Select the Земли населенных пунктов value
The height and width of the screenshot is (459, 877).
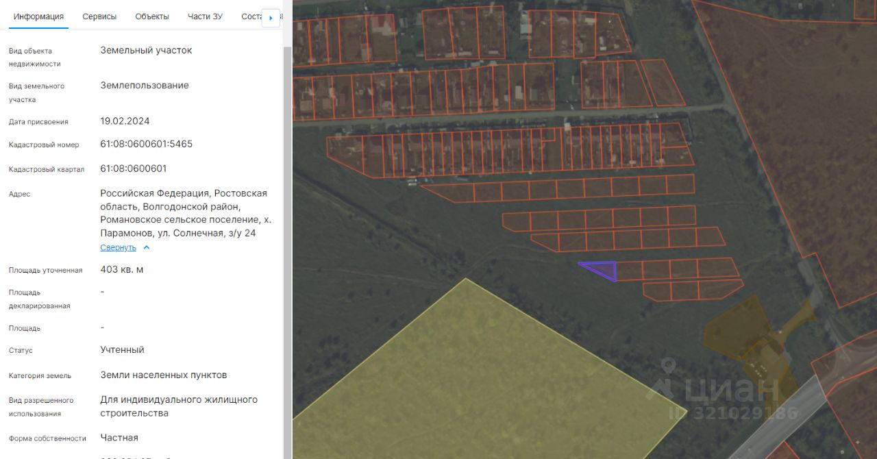[x=164, y=375]
